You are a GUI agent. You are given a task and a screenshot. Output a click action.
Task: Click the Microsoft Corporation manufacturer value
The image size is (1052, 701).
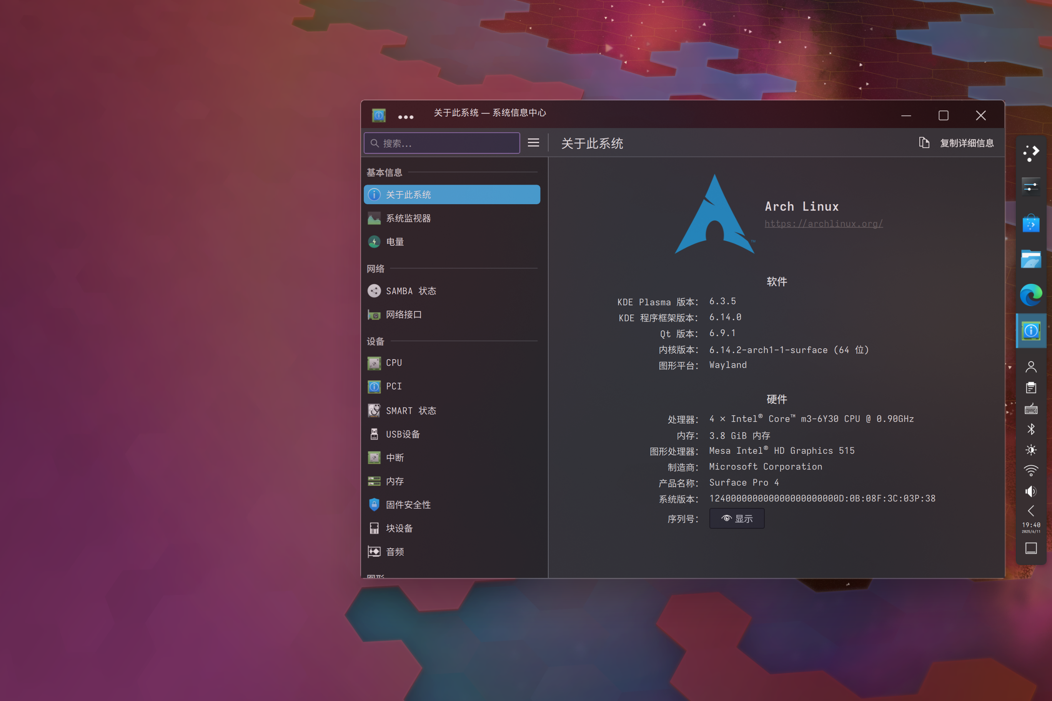coord(766,467)
